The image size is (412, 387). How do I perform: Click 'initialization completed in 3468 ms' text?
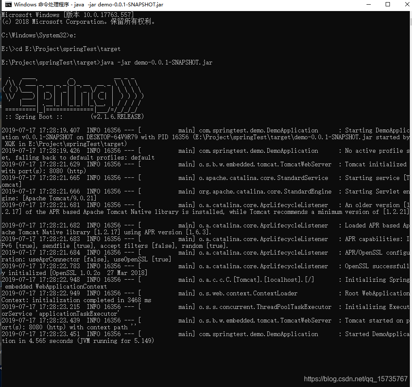92,300
